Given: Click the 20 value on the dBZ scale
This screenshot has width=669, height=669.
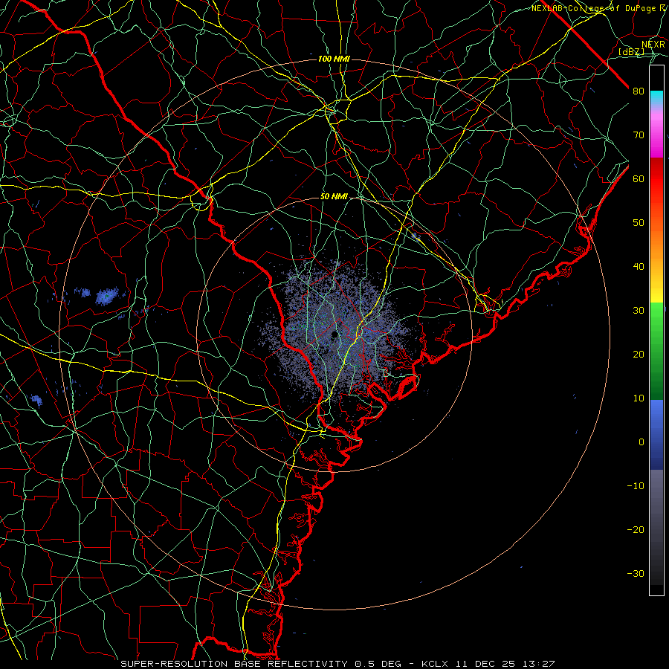Looking at the screenshot, I should click(x=639, y=354).
